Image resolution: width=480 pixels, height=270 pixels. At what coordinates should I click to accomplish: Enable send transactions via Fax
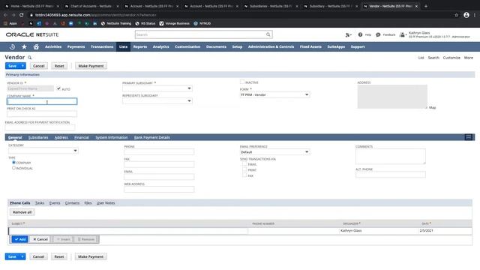(244, 175)
